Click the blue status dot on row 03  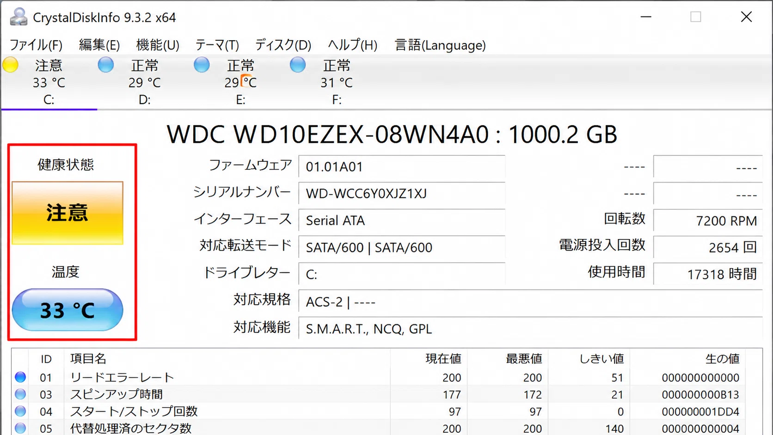click(20, 394)
